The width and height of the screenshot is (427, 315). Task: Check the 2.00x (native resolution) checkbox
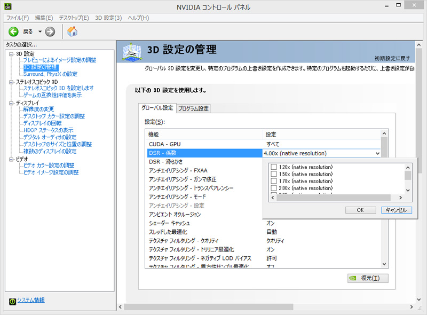point(274,188)
